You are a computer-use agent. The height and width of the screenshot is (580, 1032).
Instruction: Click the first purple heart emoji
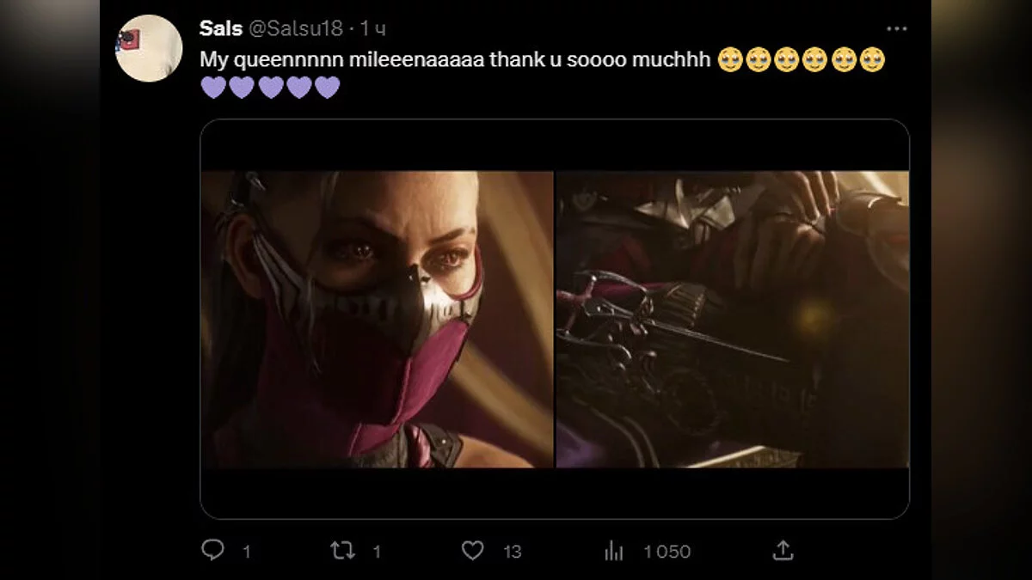(x=213, y=88)
